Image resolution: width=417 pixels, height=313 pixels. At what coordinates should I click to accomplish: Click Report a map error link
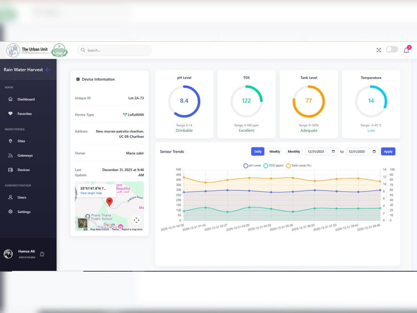pyautogui.click(x=132, y=230)
